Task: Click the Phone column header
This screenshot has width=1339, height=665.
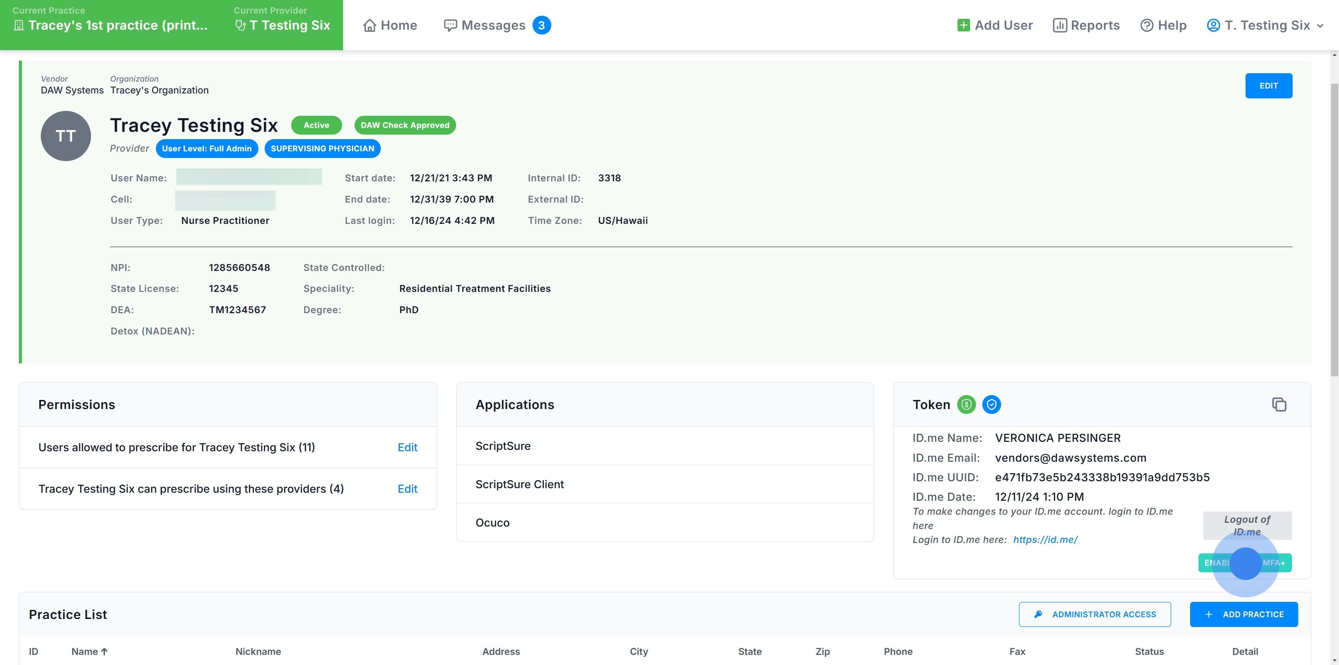Action: point(898,651)
